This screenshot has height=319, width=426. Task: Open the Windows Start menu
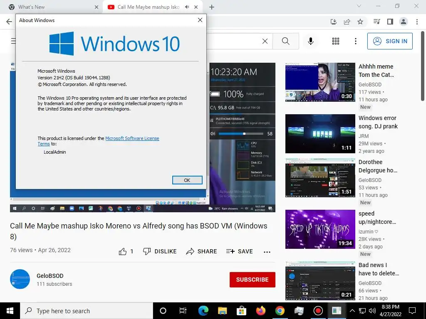coord(10,311)
